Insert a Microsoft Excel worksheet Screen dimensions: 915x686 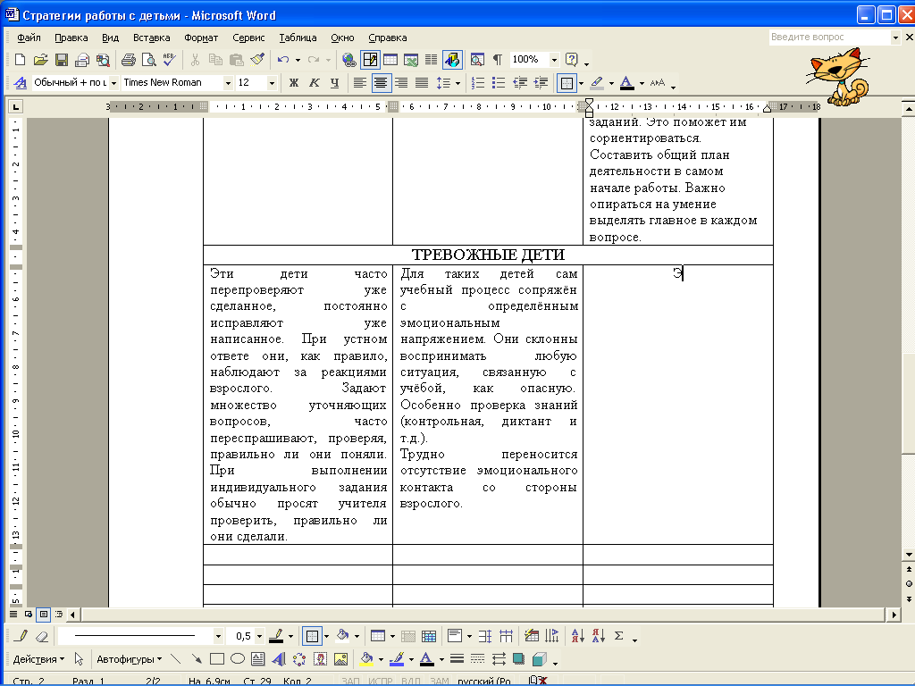pos(411,60)
